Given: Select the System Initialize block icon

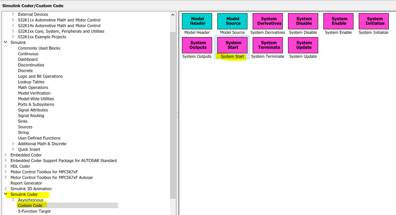Looking at the screenshot, I should tap(374, 21).
